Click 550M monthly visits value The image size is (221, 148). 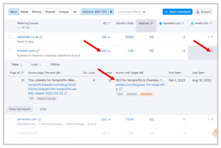pyautogui.click(x=129, y=37)
